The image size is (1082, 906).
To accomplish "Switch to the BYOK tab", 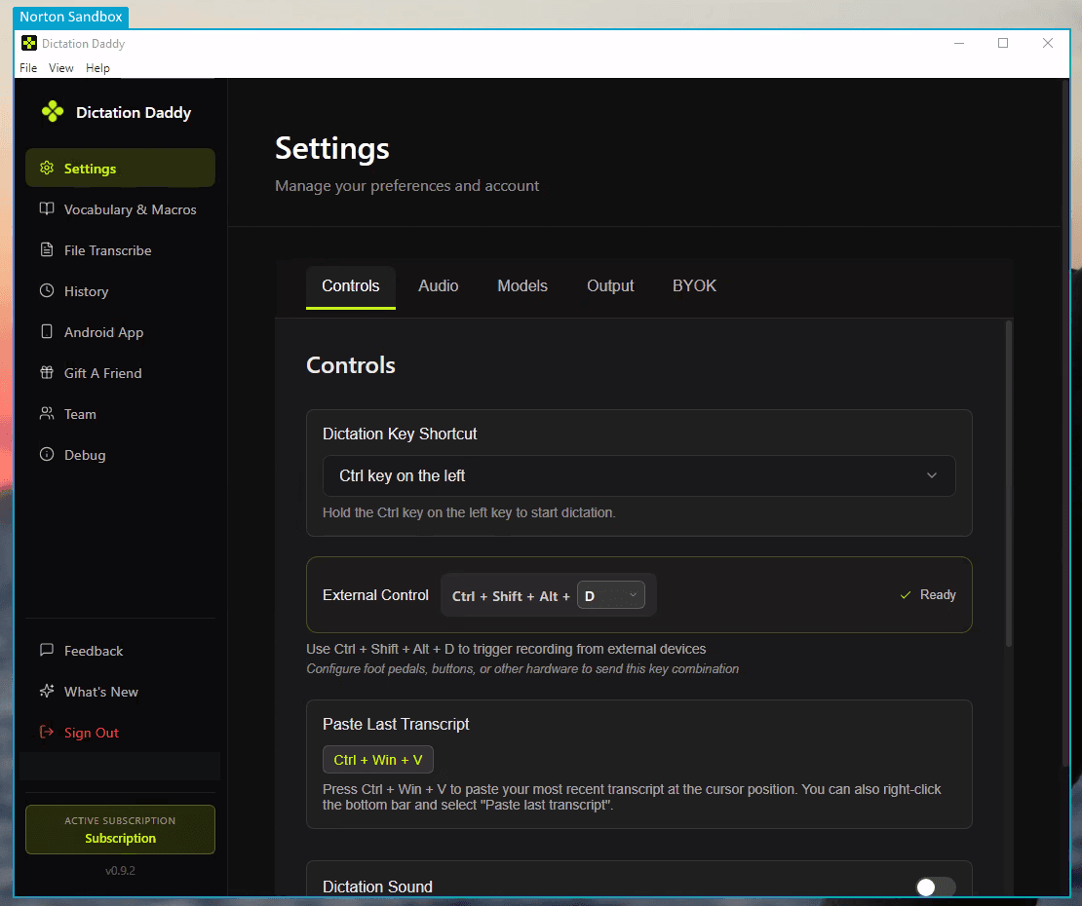I will 694,286.
